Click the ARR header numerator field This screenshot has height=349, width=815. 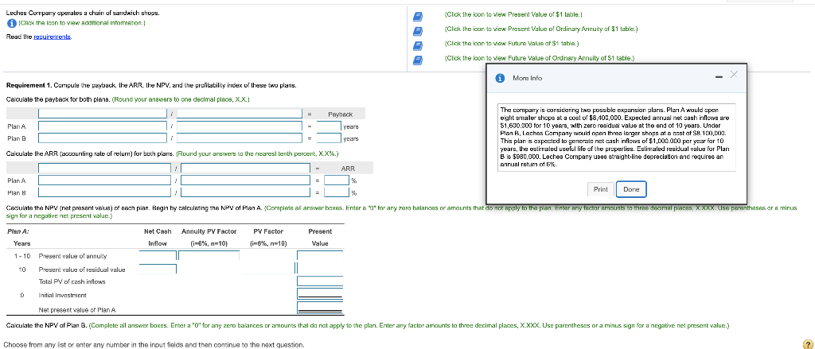[x=104, y=169]
